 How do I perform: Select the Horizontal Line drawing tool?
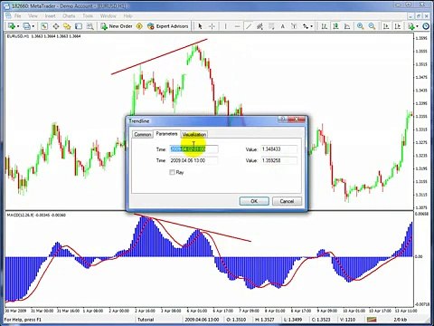tap(237, 26)
